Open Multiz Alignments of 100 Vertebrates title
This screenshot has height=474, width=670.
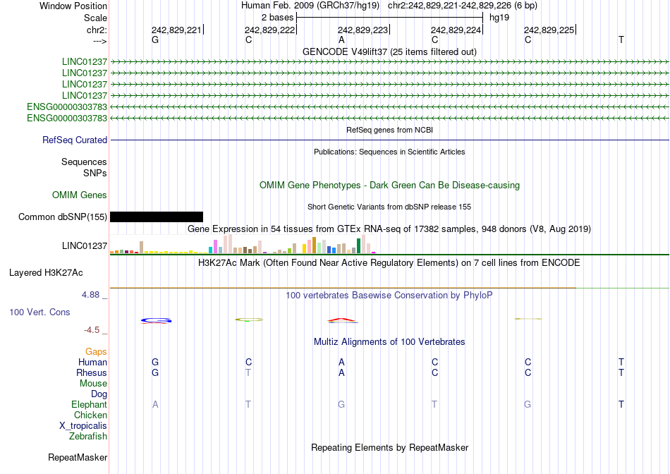coord(389,342)
